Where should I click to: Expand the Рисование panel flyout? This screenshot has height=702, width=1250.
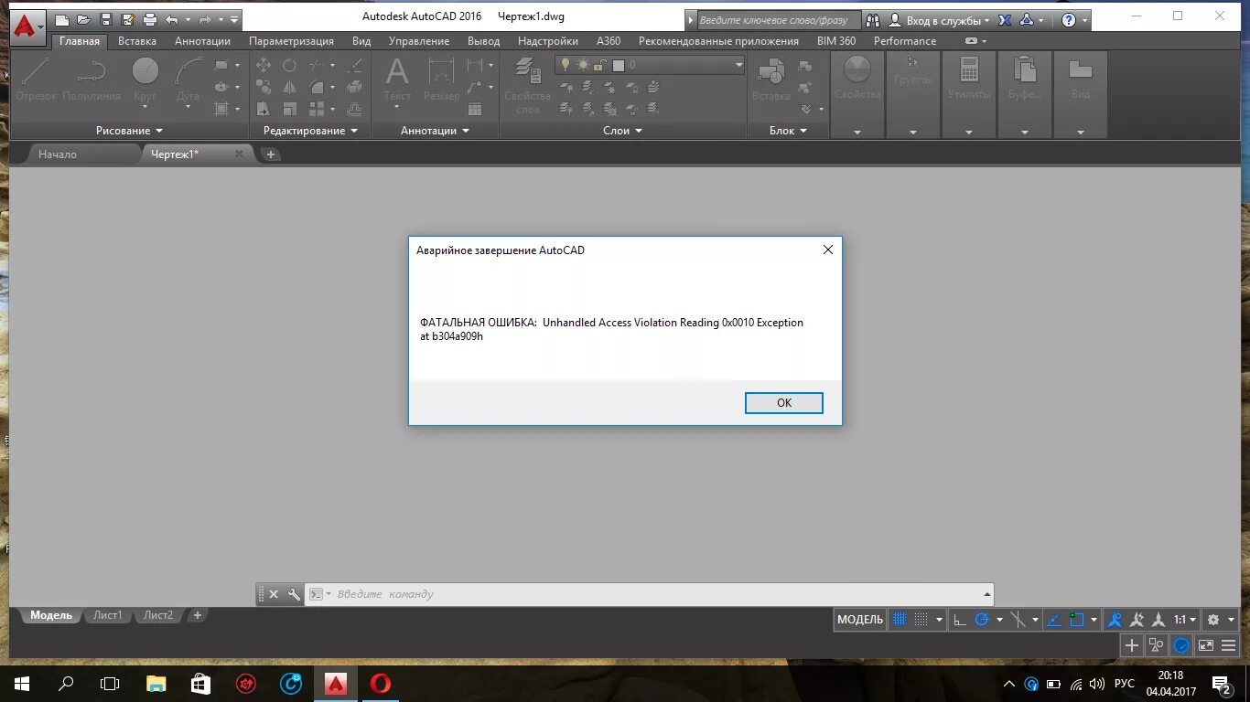click(129, 131)
